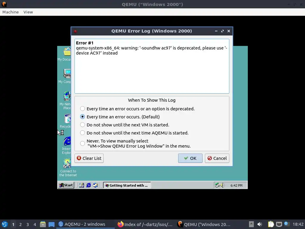Click the bug icon in Error Log title bar
Viewport: 305px width, 229px height.
(75, 31)
